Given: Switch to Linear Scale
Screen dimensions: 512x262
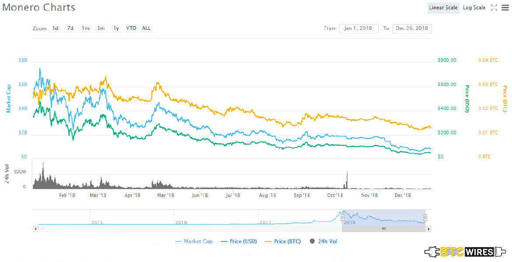Looking at the screenshot, I should [x=443, y=7].
